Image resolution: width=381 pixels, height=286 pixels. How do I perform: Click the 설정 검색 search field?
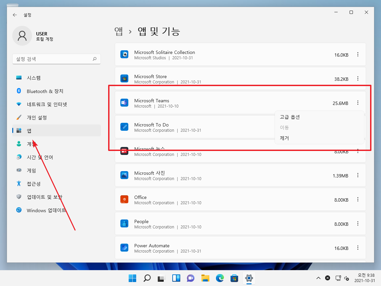pyautogui.click(x=56, y=59)
